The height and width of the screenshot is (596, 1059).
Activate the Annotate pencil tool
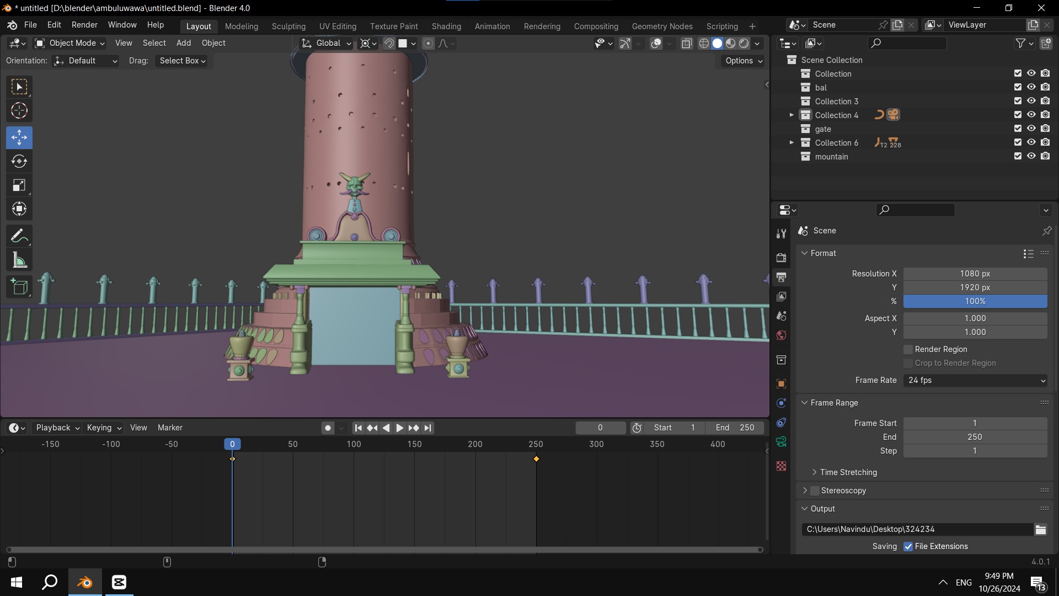click(x=19, y=236)
